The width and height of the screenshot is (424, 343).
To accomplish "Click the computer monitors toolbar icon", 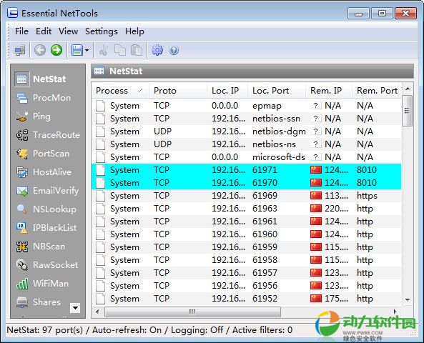I will (x=20, y=50).
